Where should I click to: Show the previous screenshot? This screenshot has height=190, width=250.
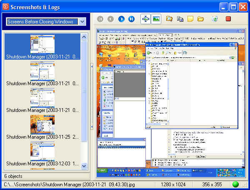[110, 19]
